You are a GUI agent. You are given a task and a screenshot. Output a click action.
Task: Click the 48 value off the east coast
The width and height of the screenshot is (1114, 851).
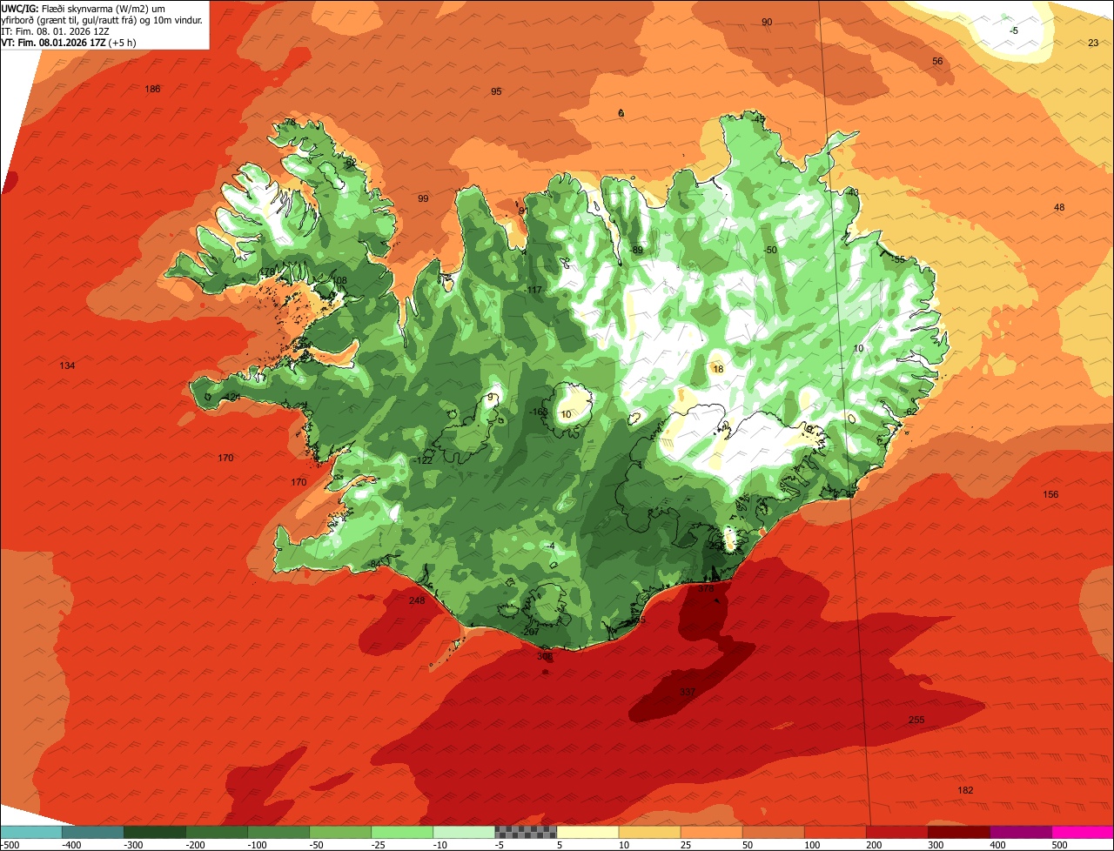pos(1059,207)
